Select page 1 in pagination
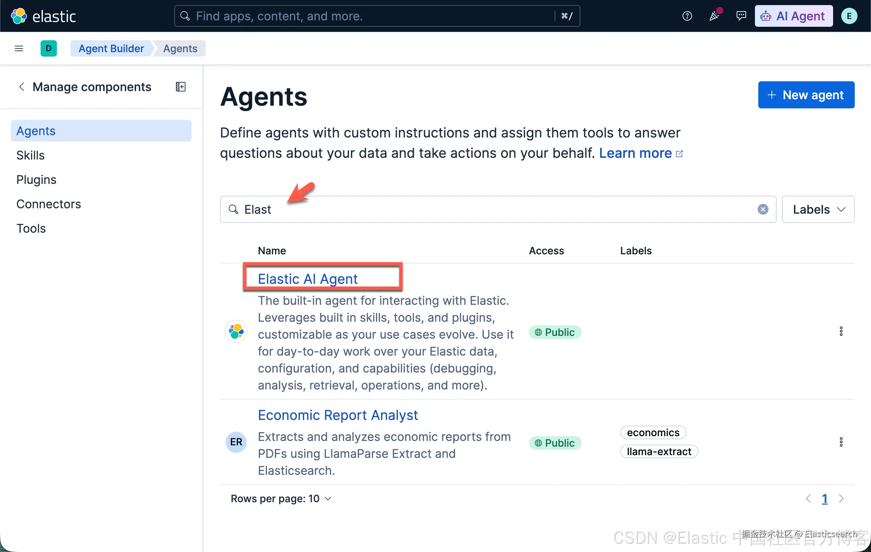 tap(825, 498)
